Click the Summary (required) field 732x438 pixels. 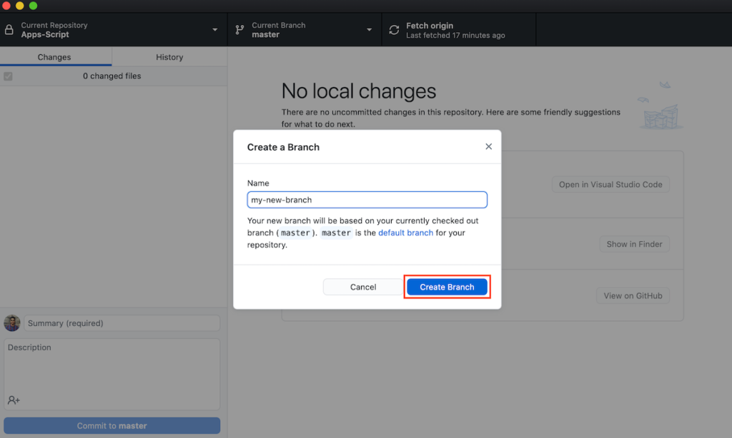(x=122, y=323)
